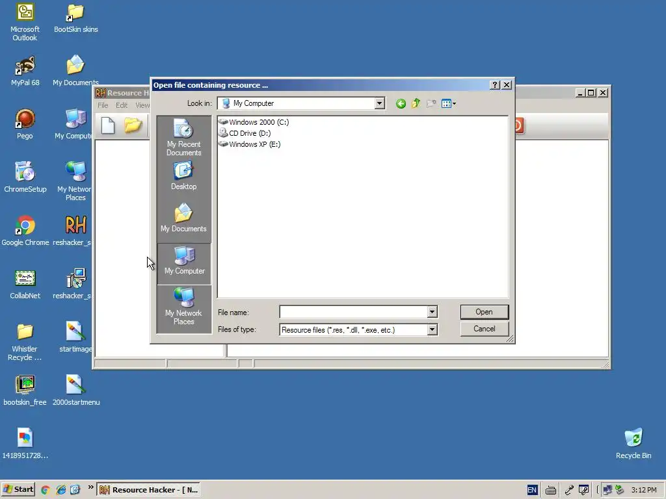Select MyPal 68 desktop shortcut
Screen dimensions: 666x499
25,71
